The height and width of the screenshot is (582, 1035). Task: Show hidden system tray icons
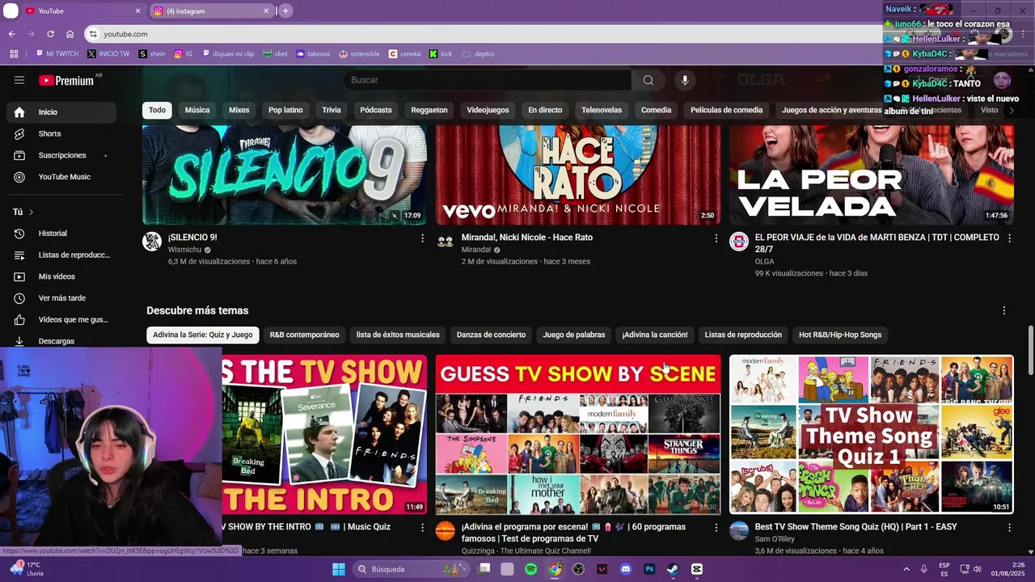[906, 569]
